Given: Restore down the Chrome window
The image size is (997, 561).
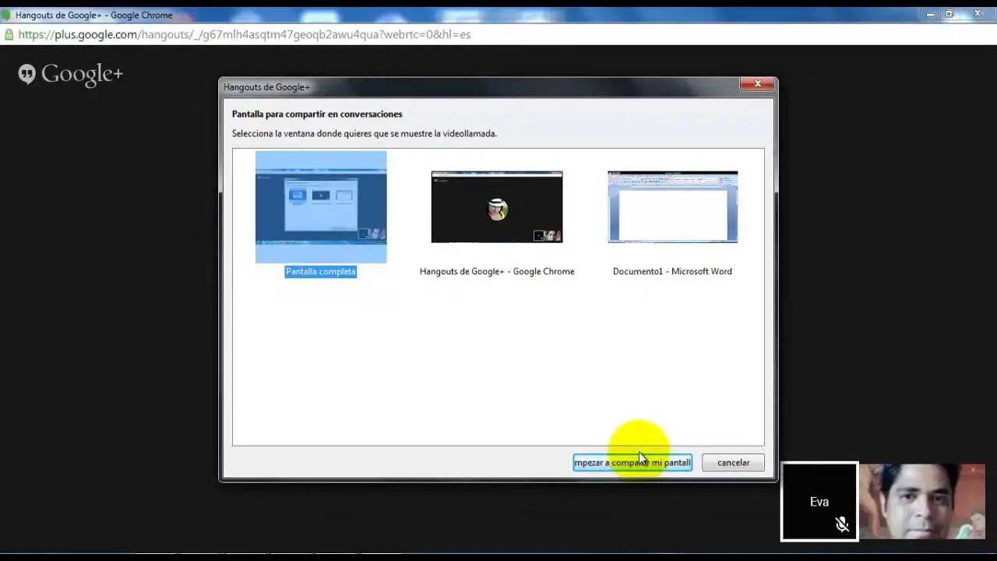Looking at the screenshot, I should pos(949,14).
